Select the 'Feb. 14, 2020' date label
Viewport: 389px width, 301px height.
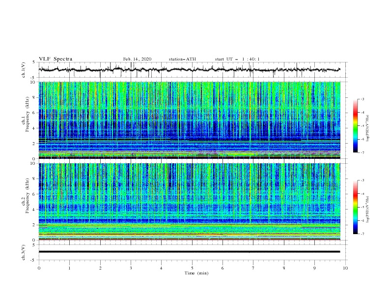pyautogui.click(x=137, y=59)
